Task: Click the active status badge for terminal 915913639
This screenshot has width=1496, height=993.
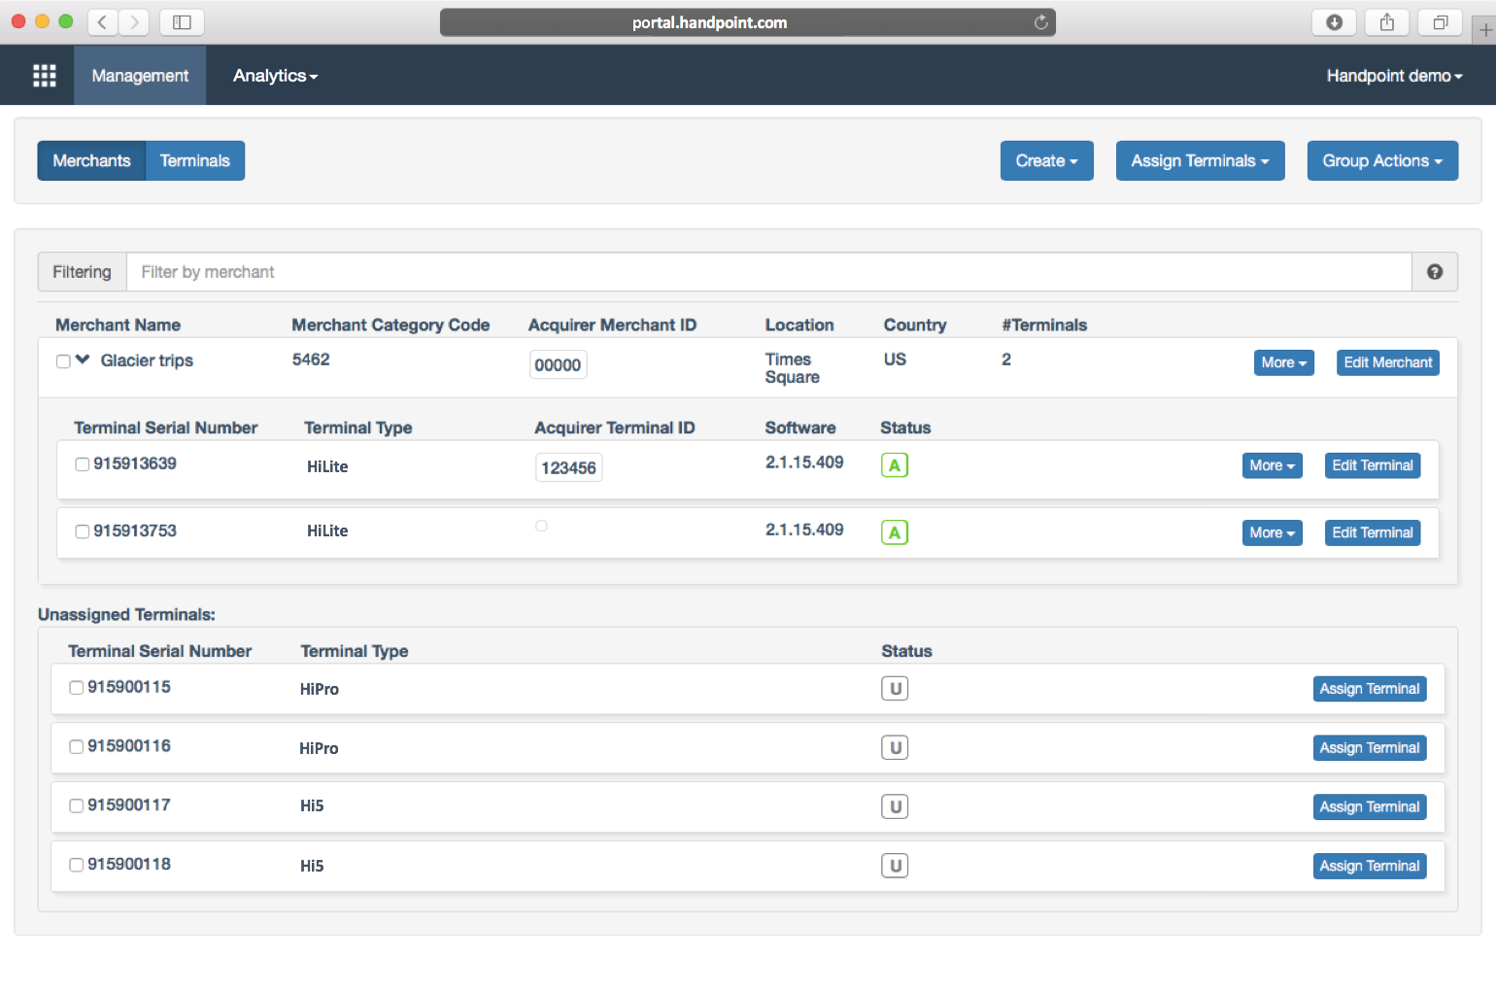Action: 894,465
